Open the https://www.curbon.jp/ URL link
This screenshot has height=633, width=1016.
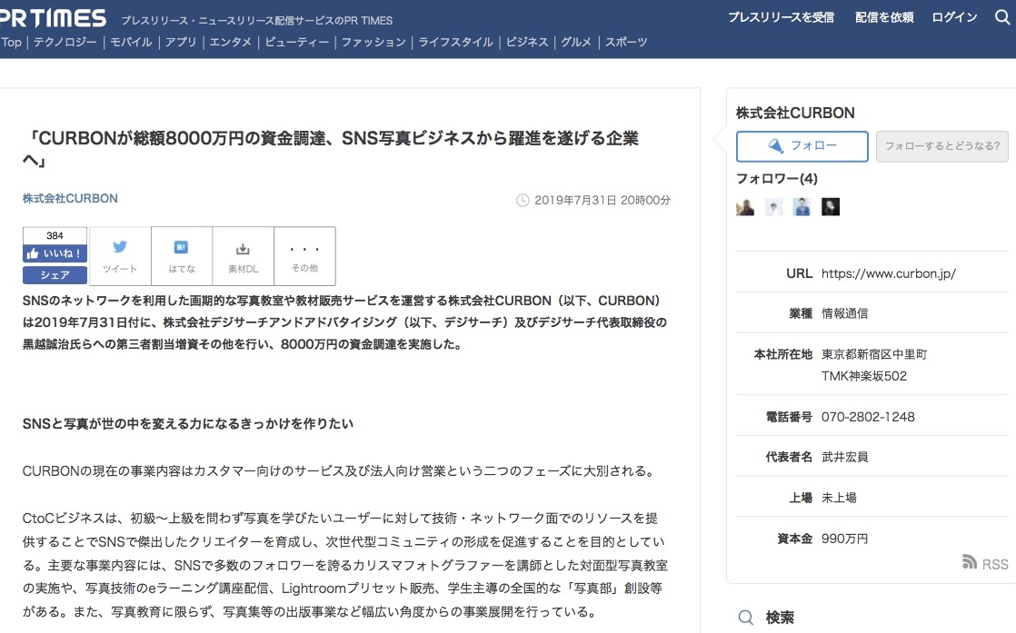pos(889,273)
